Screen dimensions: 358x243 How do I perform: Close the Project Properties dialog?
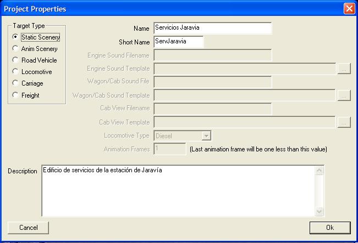point(349,9)
